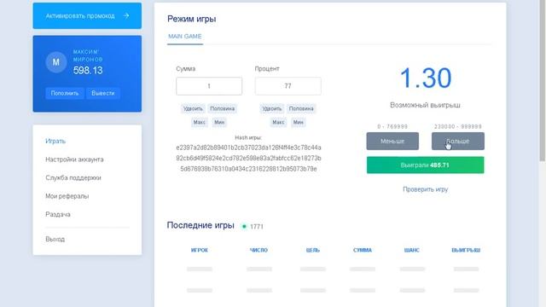Image resolution: width=546 pixels, height=307 pixels.
Task: Click Мин under Процент
Action: tap(298, 122)
